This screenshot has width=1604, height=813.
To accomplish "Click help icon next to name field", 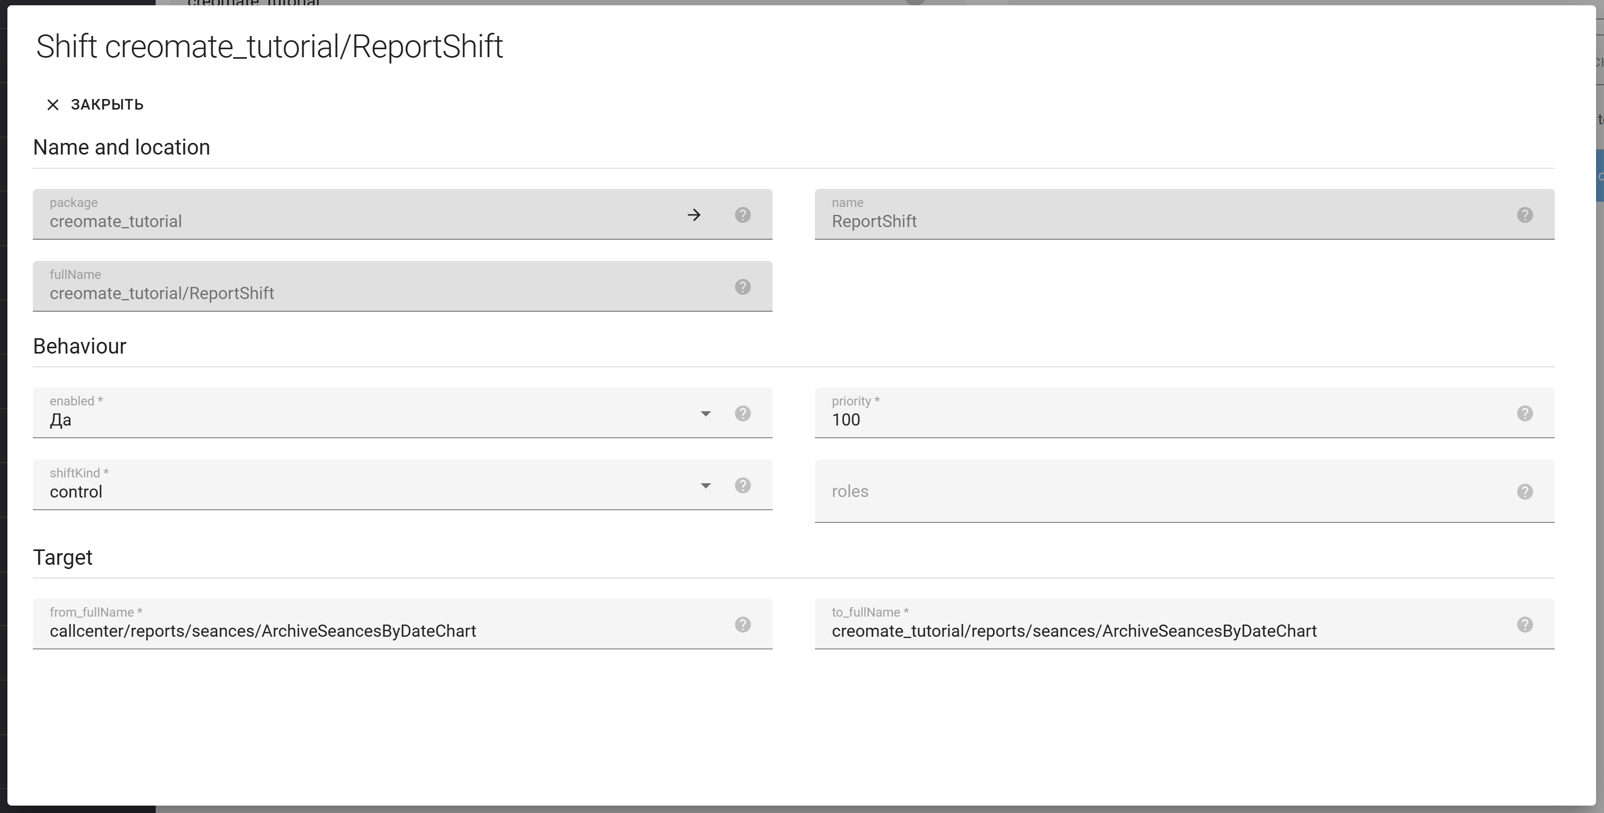I will [1524, 215].
